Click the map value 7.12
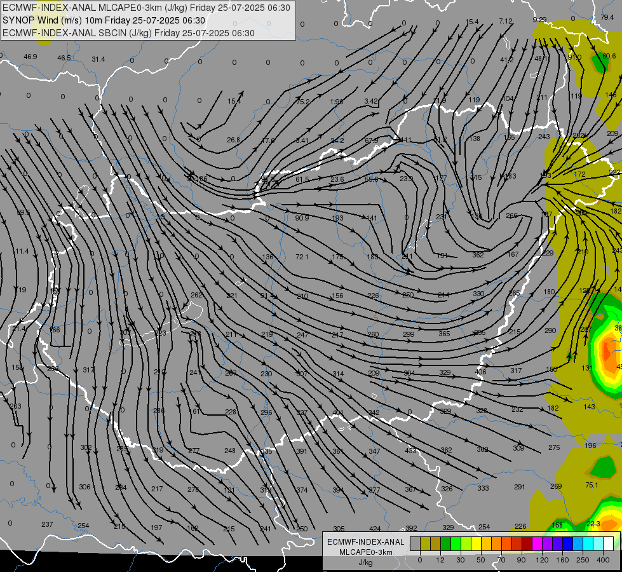Screen dimensions: 622x572 506,21
